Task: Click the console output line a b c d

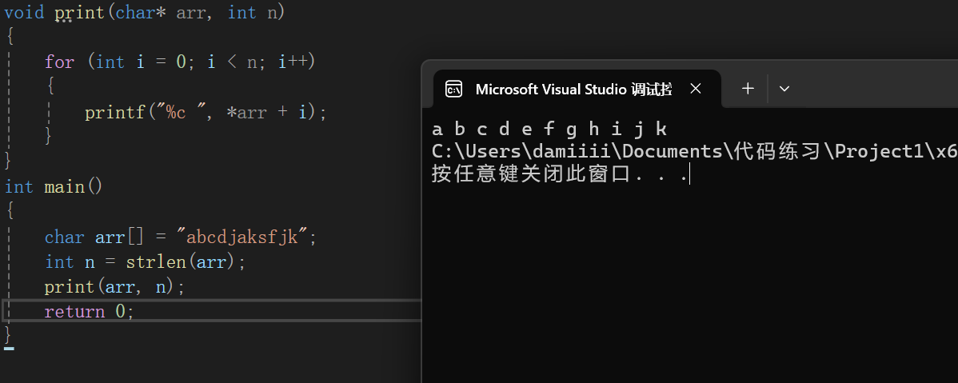Action: pyautogui.click(x=549, y=129)
